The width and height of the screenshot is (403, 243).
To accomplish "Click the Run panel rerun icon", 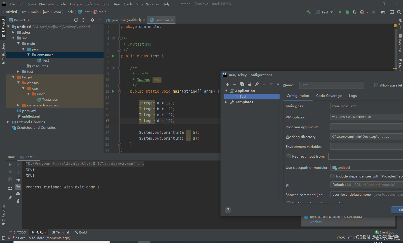I will tap(10, 165).
